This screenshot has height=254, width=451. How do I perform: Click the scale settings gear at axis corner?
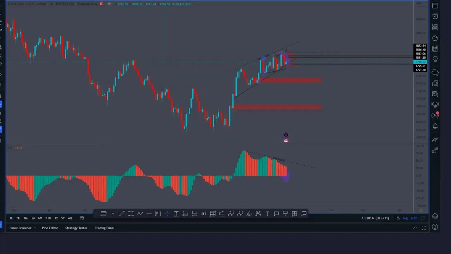click(x=421, y=210)
